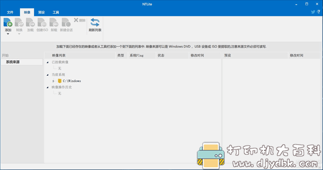Switch to the 工具 tab
This screenshot has width=323, height=170.
point(56,12)
